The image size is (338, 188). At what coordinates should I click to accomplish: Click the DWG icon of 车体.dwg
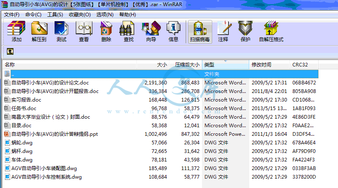tap(7, 160)
